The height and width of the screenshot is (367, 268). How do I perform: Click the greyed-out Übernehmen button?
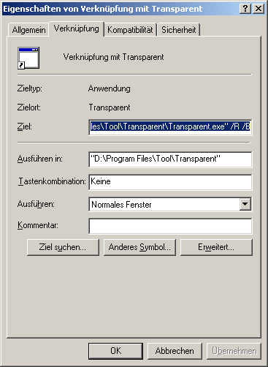tap(234, 351)
